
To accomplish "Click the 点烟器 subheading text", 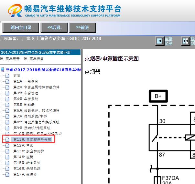I will point(92,72).
